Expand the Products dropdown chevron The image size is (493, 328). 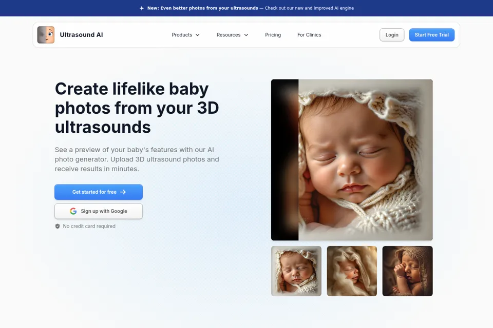197,35
